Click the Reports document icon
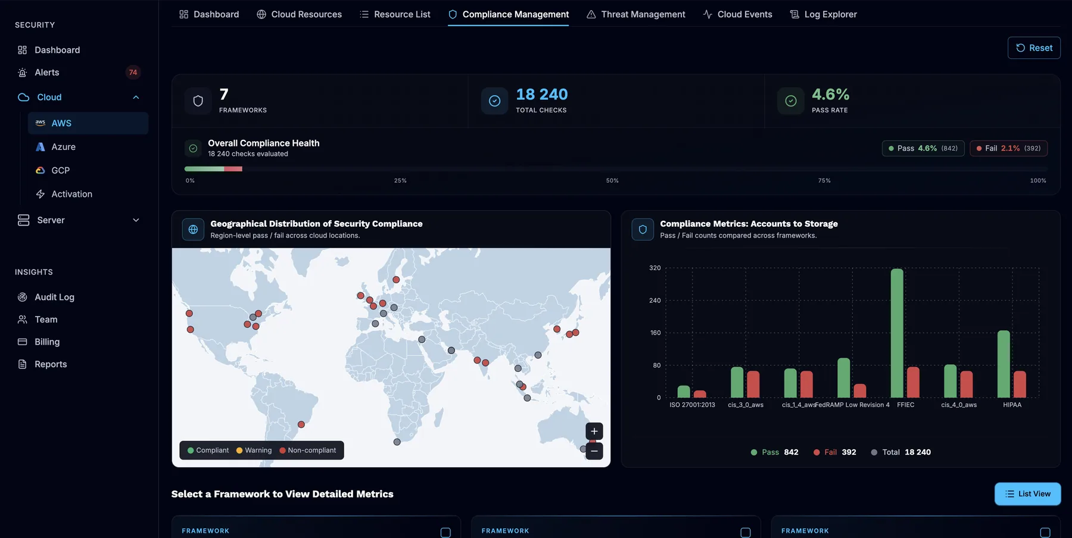This screenshot has width=1072, height=538. click(x=23, y=364)
